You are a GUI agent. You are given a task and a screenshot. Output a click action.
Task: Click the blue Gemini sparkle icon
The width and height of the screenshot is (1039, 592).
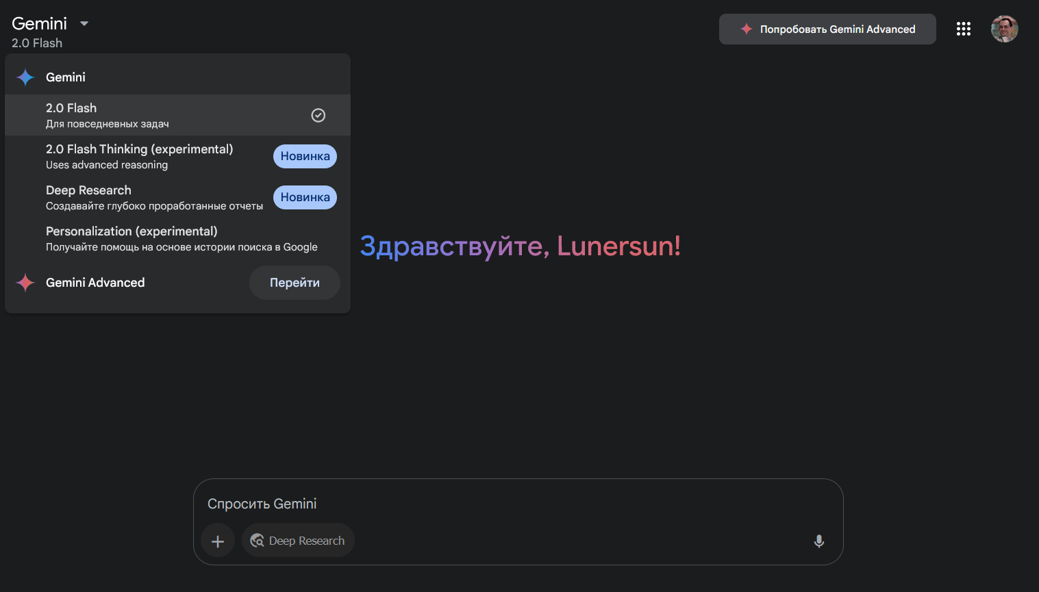pos(25,77)
